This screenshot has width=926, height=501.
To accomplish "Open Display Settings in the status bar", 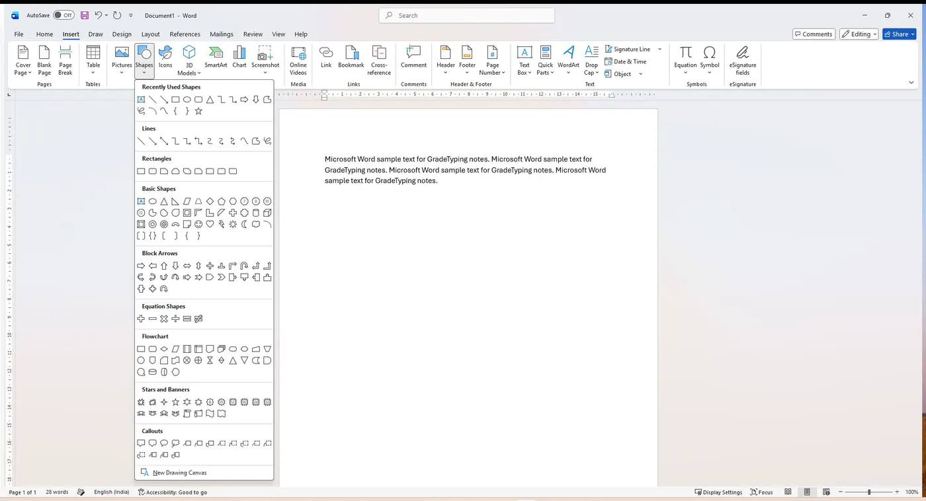I will click(x=718, y=492).
